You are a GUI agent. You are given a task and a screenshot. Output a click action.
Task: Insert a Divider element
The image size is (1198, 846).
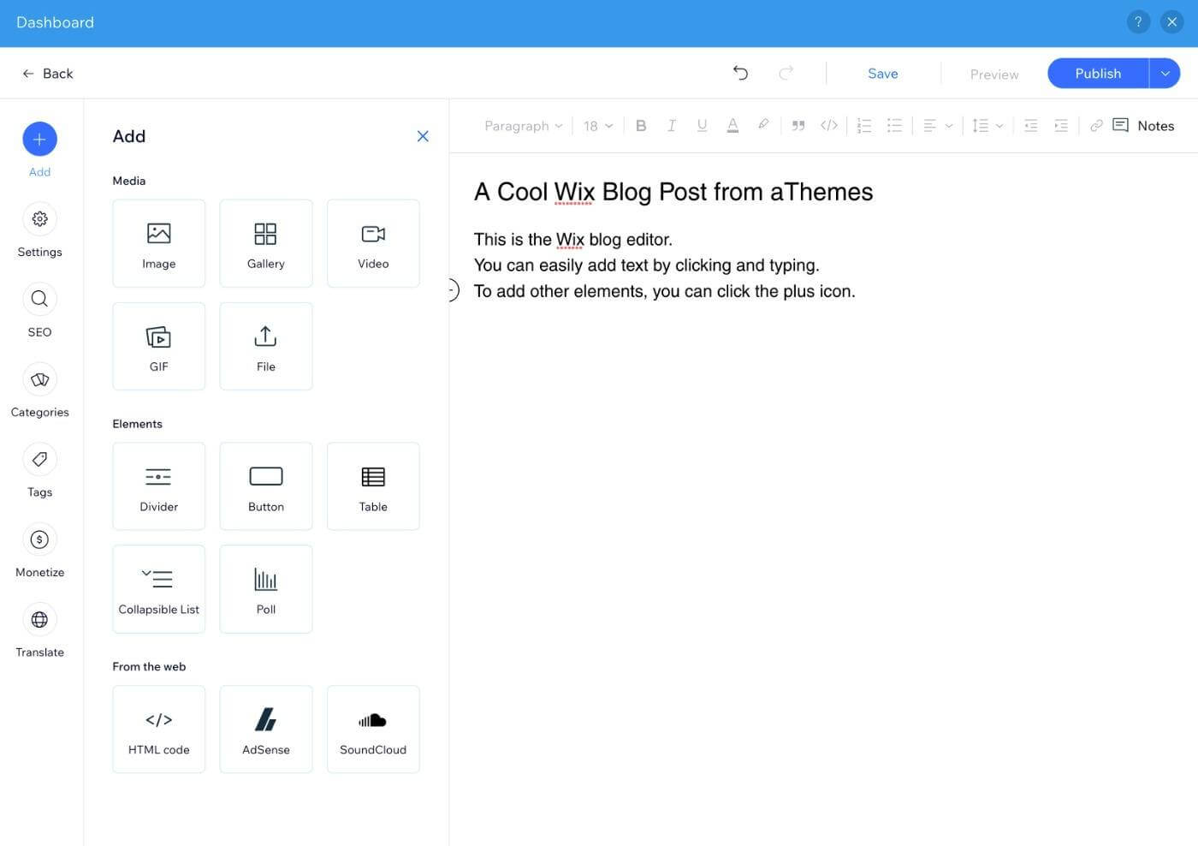point(159,486)
